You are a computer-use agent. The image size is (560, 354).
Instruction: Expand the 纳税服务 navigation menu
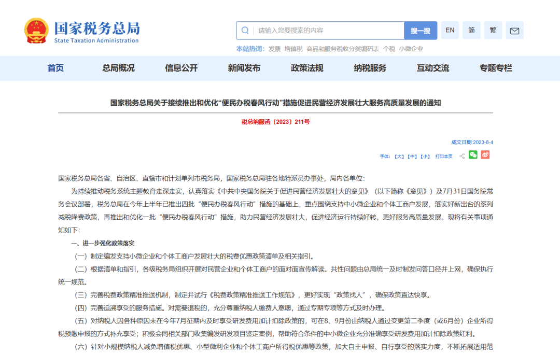pos(370,68)
